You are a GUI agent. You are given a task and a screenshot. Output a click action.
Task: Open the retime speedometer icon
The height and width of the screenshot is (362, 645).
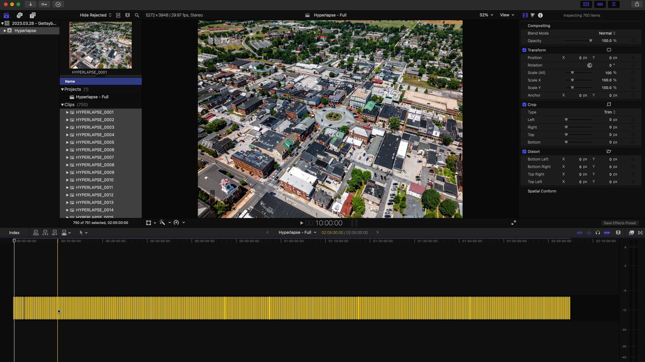(x=176, y=222)
